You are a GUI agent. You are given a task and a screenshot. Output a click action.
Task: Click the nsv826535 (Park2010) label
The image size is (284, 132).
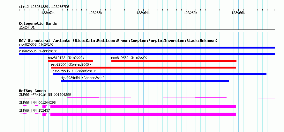[x=38, y=51]
